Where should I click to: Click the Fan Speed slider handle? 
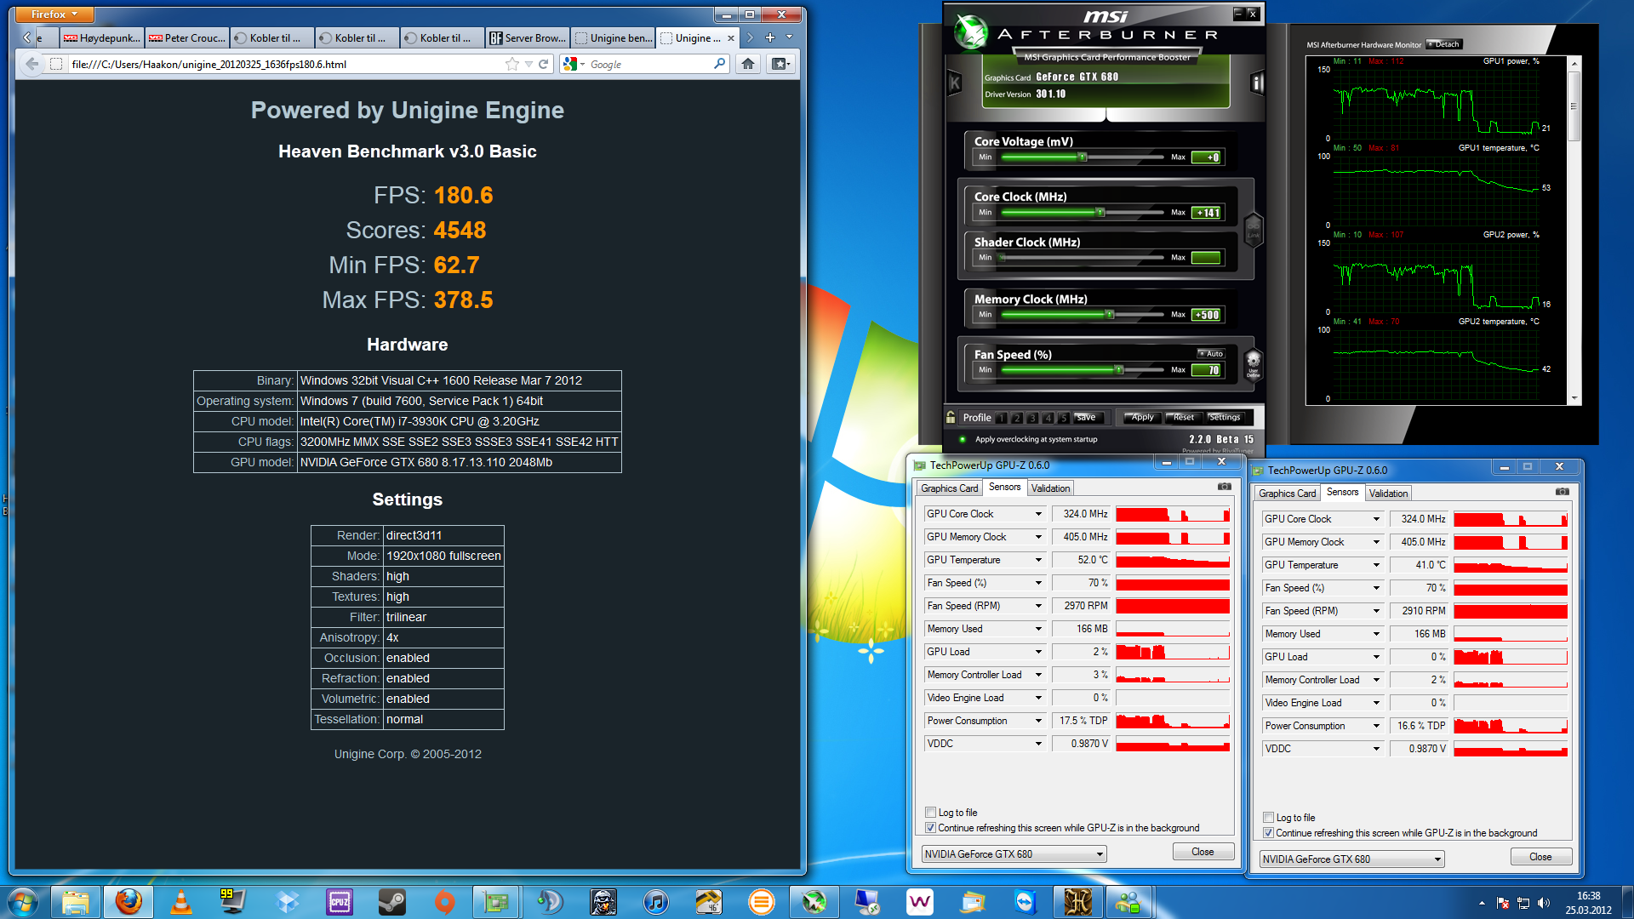[x=1119, y=370]
